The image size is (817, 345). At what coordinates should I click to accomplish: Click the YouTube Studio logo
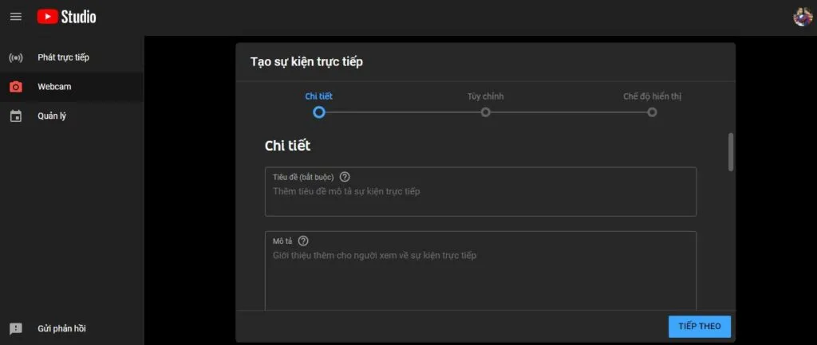click(66, 16)
